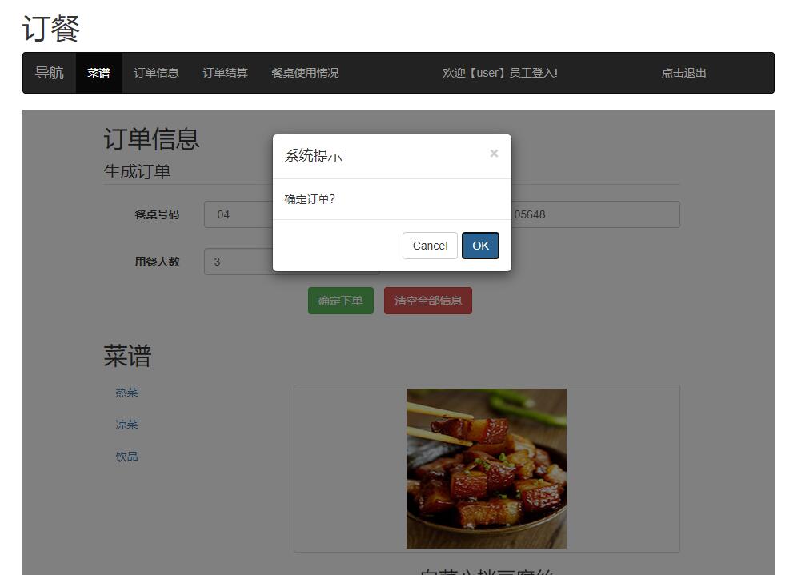This screenshot has width=789, height=575.
Task: Select the 菜谱 tab in the navbar
Action: [x=98, y=72]
